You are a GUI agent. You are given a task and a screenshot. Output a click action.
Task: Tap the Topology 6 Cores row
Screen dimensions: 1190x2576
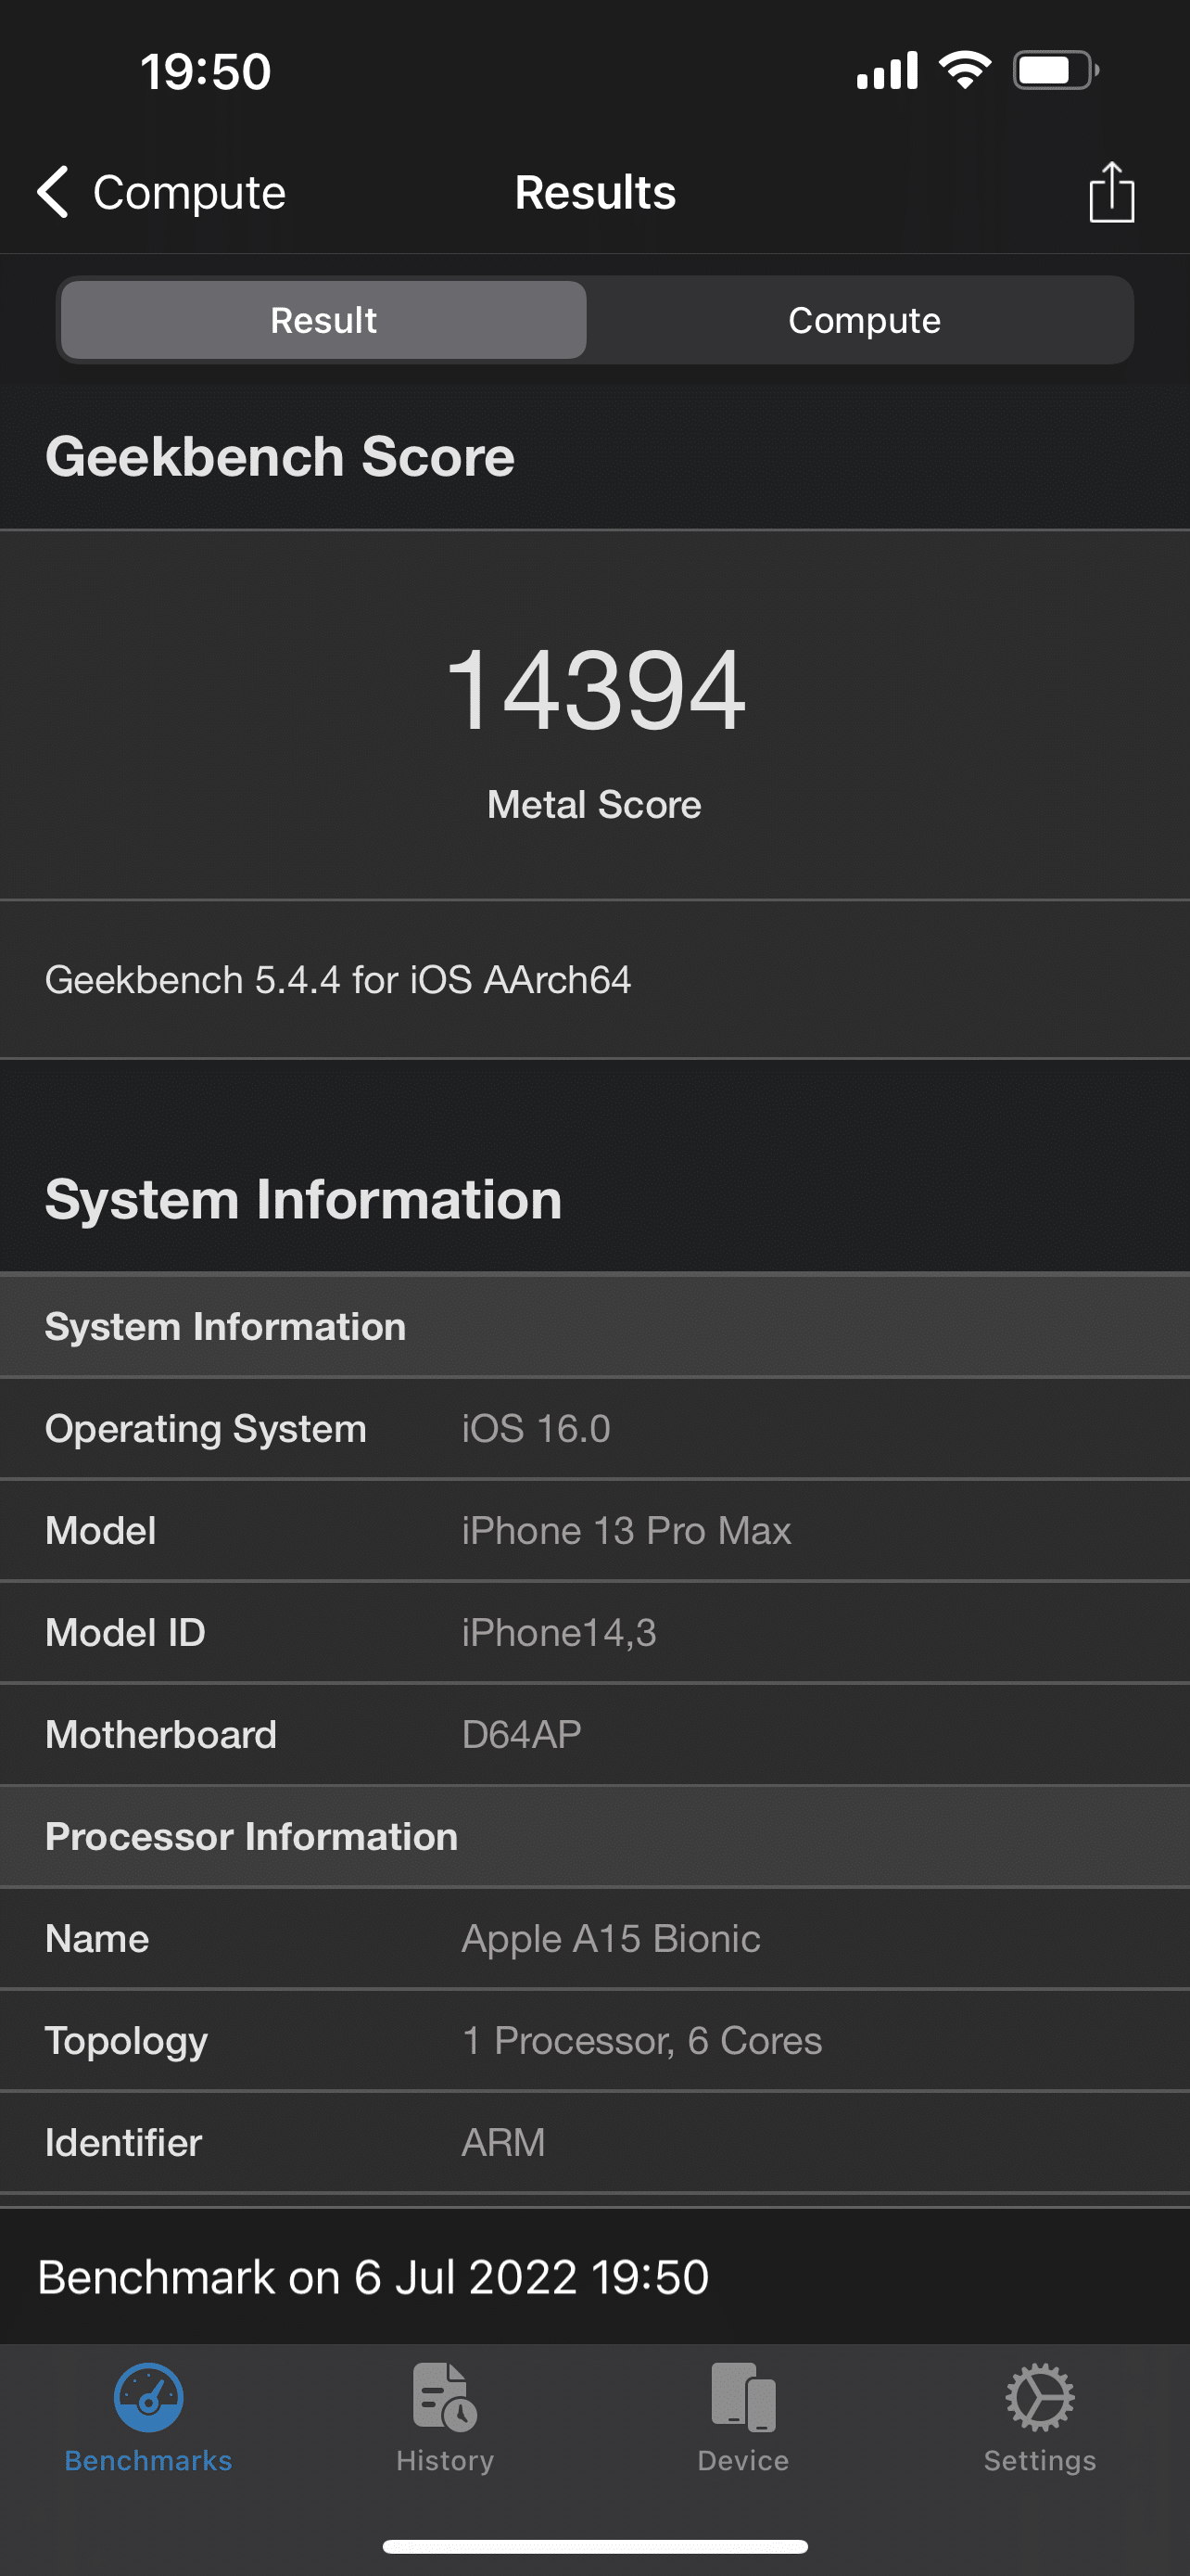594,2040
